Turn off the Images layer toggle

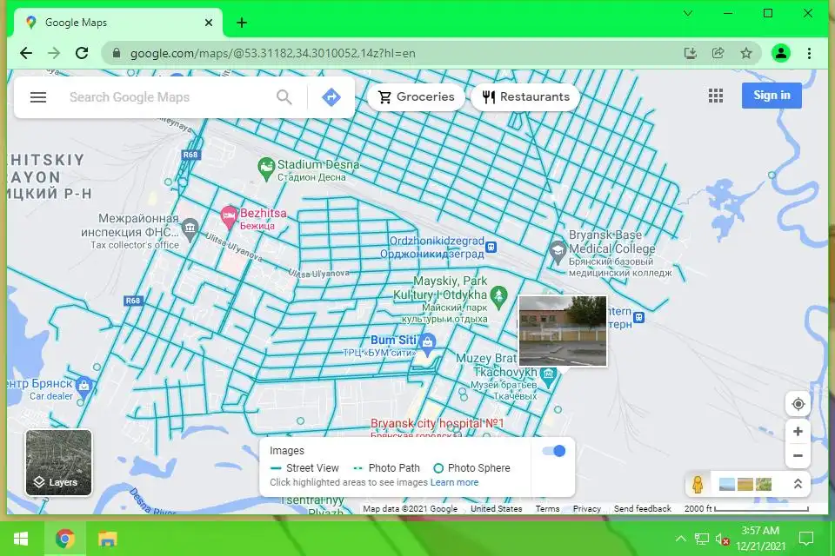click(x=554, y=451)
